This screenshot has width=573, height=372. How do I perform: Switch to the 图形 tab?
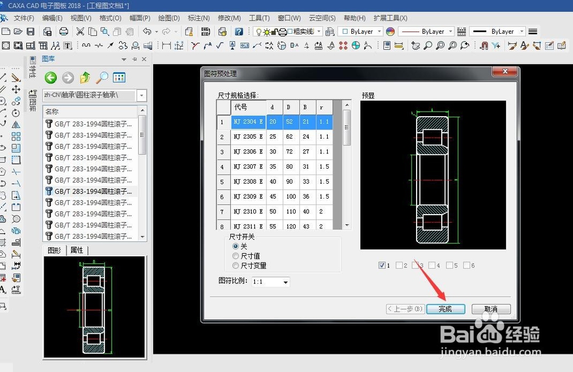(x=54, y=250)
